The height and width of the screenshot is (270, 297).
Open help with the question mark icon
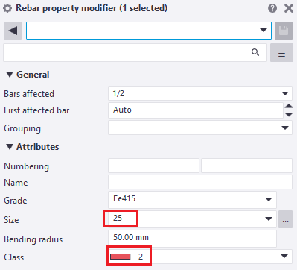tap(272, 8)
